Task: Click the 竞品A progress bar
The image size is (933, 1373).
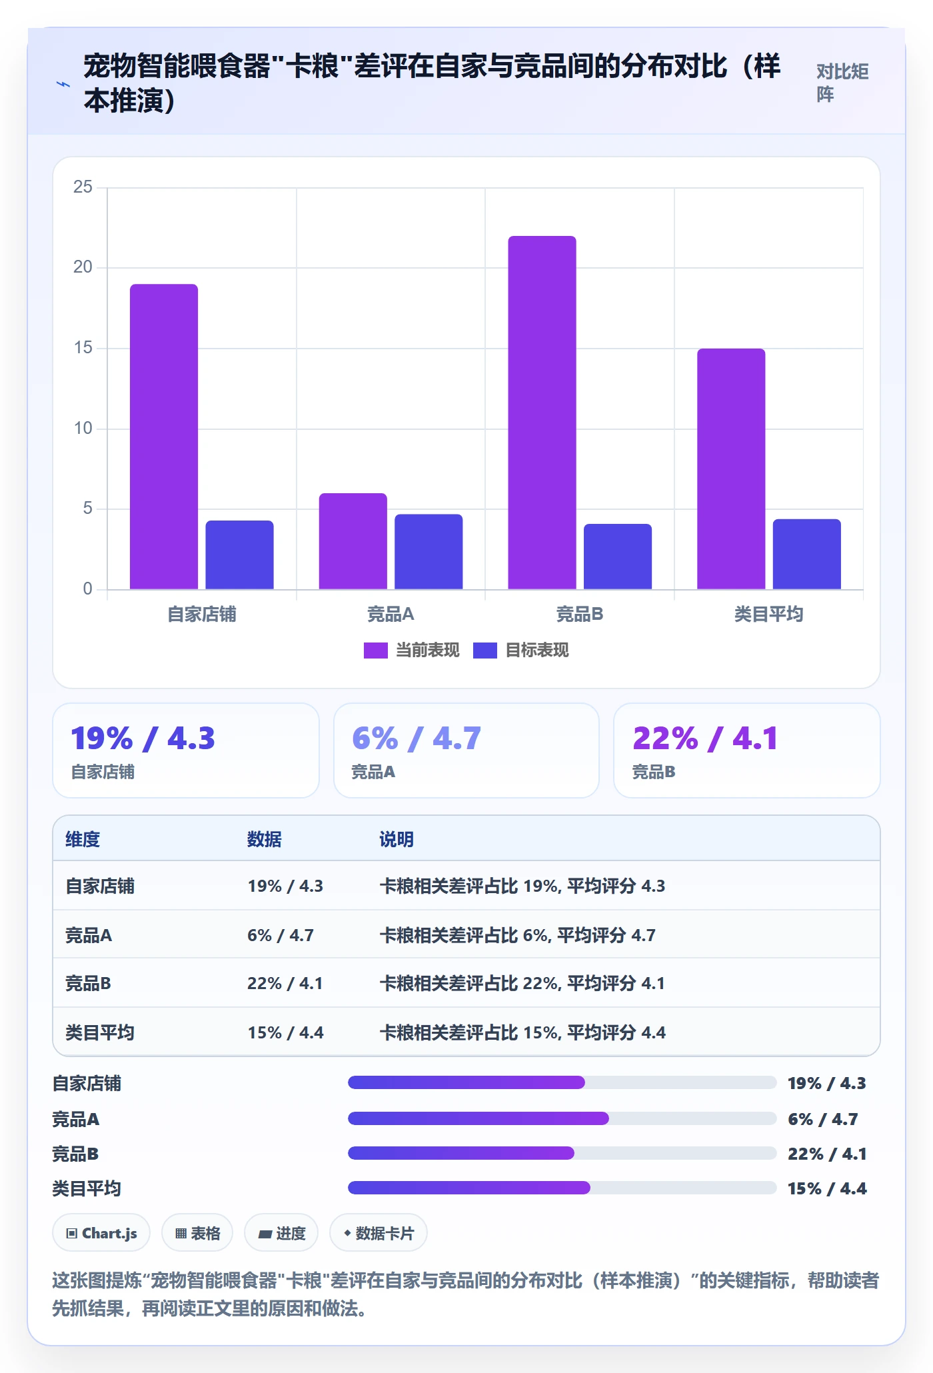Action: [562, 1118]
